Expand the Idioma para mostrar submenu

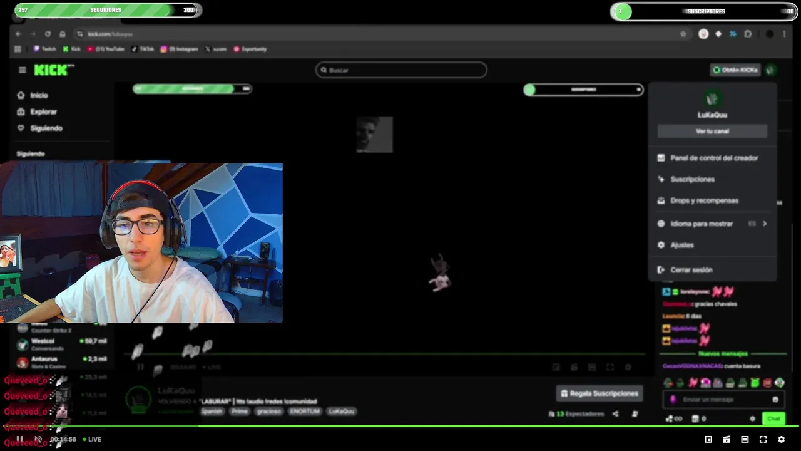(x=712, y=224)
